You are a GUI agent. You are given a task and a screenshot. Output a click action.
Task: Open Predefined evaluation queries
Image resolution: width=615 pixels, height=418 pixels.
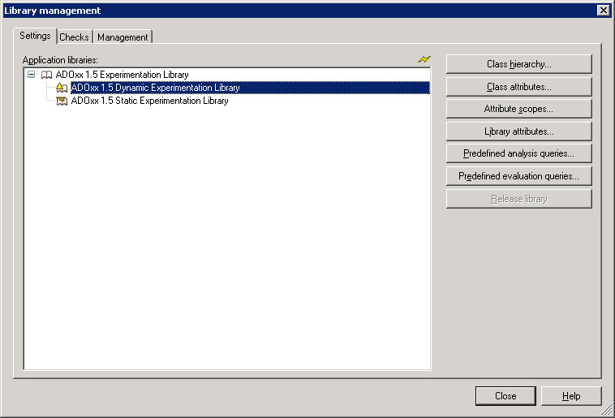[518, 176]
